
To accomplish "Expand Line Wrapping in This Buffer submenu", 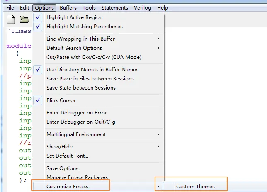I will click(80, 39).
